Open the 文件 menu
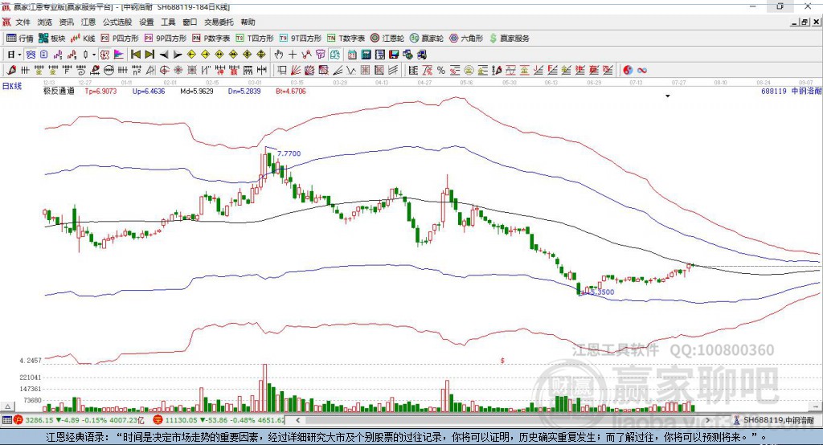Screen dimensions: 823x445 23,22
